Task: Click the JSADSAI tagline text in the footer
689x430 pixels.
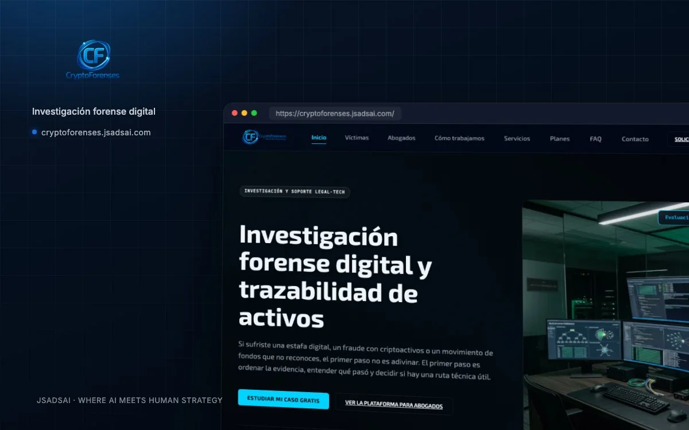Action: [x=129, y=400]
